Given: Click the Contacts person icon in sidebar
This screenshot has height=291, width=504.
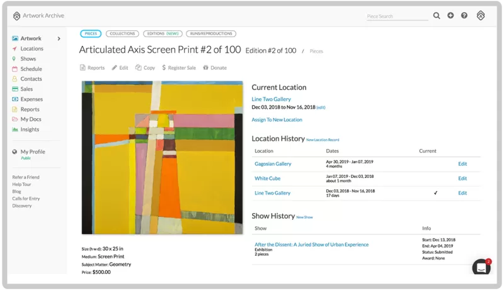Looking at the screenshot, I should pyautogui.click(x=14, y=79).
